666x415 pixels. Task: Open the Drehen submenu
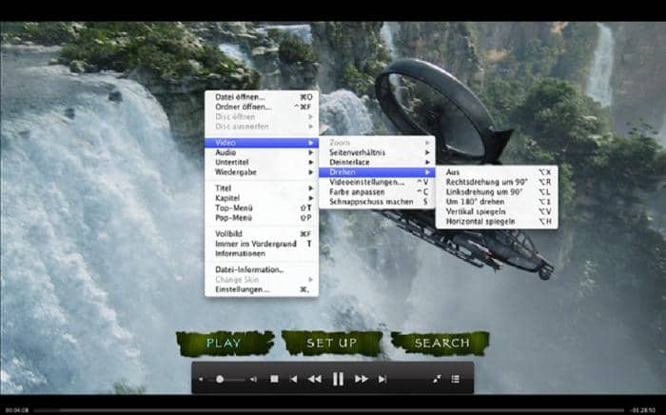[377, 172]
